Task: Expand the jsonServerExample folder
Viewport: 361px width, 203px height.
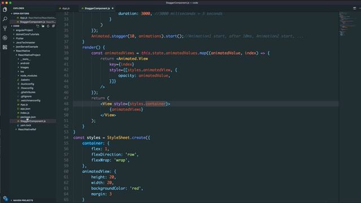Action: (27, 47)
